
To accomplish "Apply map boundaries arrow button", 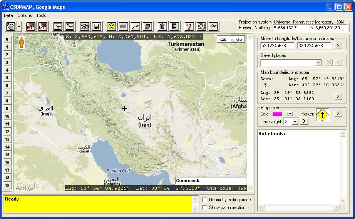I will (x=338, y=96).
